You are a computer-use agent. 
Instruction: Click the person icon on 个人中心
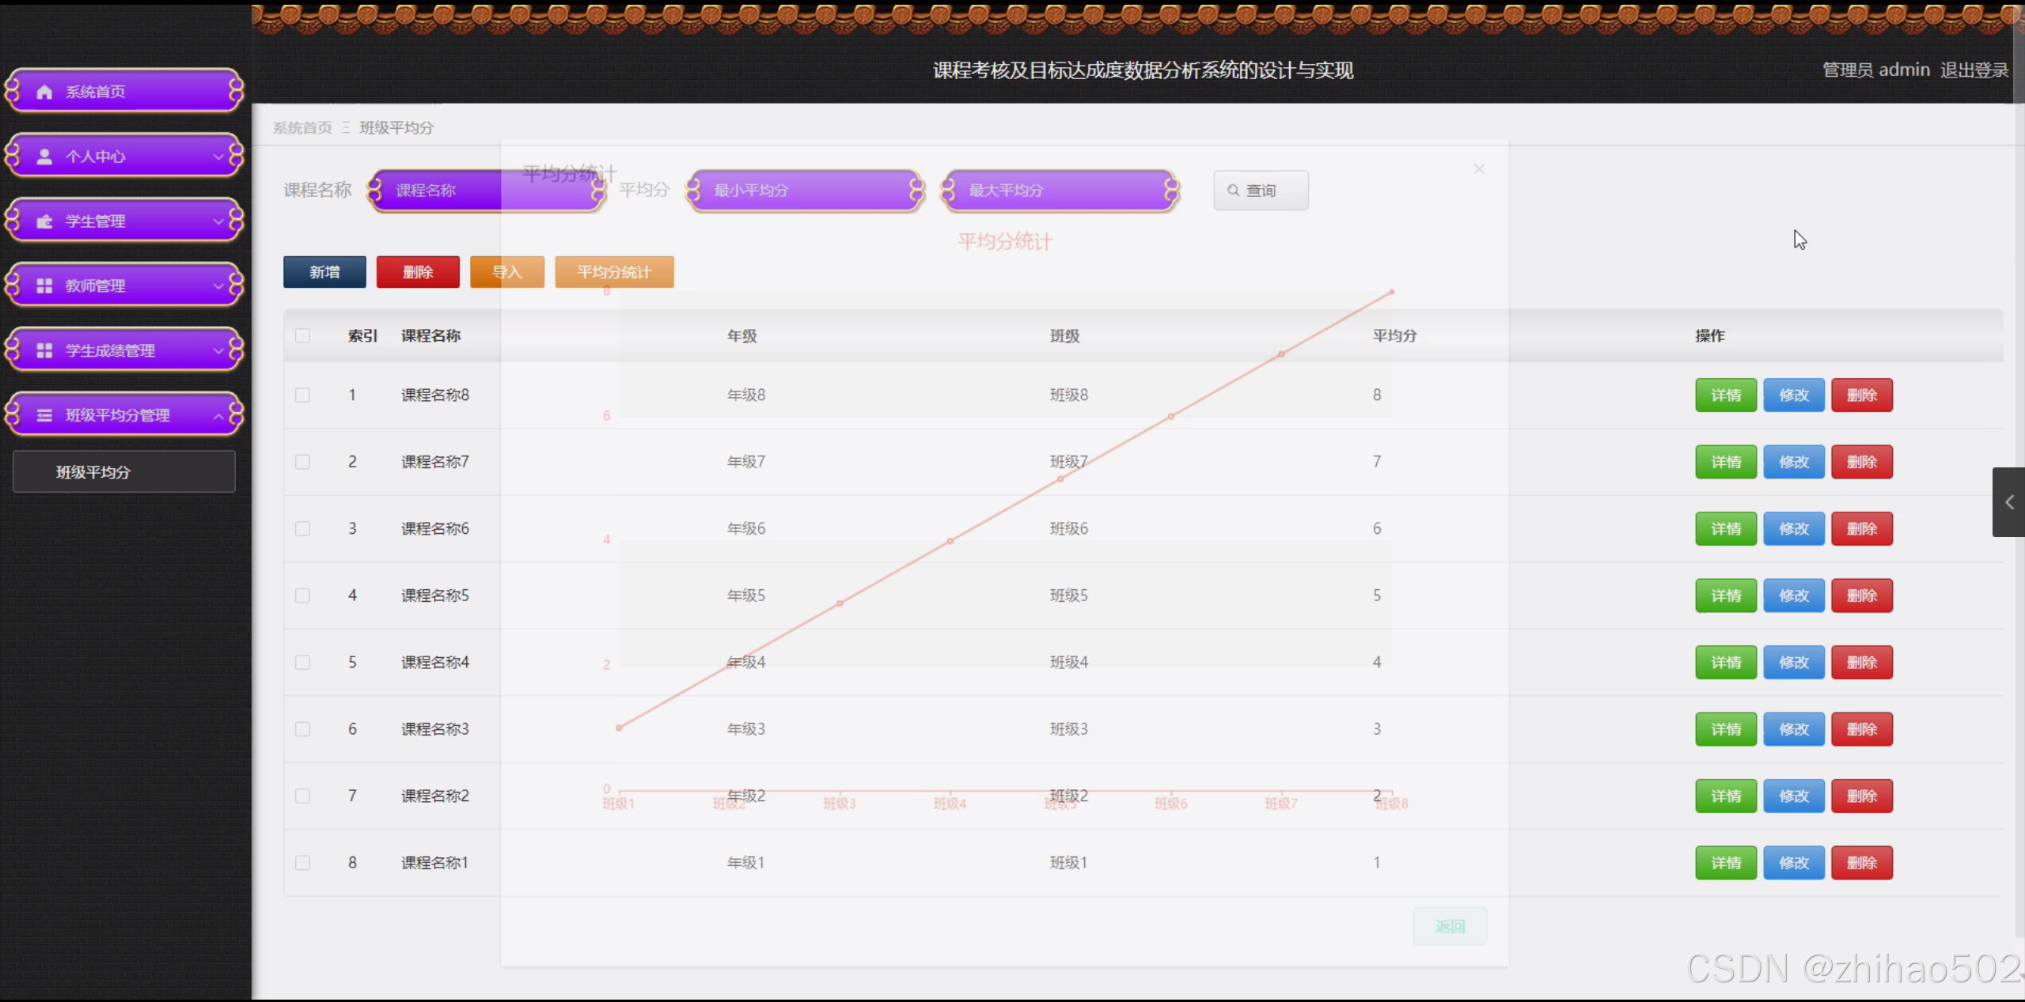[44, 157]
